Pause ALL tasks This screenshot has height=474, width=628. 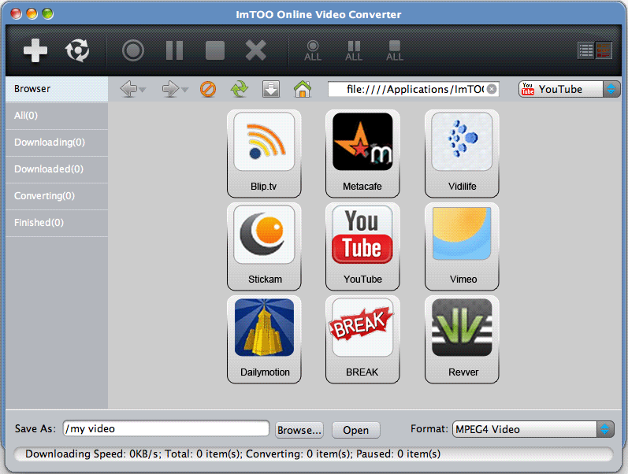point(354,51)
